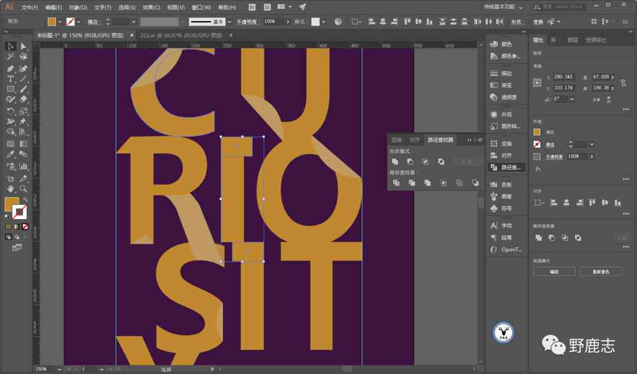This screenshot has height=374, width=637.
Task: Open the fill color dropdown in control bar
Action: [x=60, y=22]
